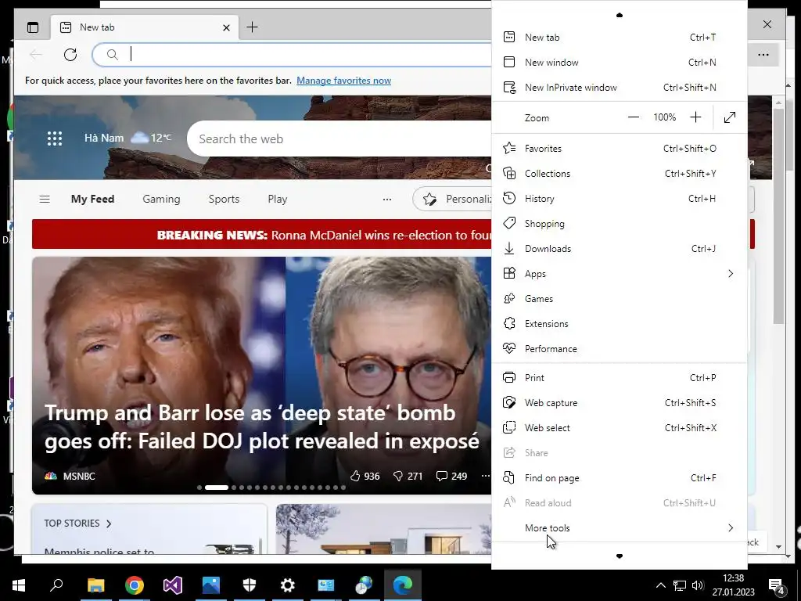Click the Find on page icon
This screenshot has height=601, width=801.
tap(508, 478)
